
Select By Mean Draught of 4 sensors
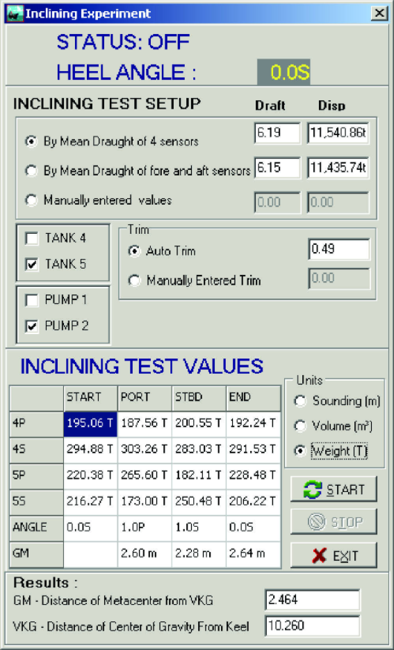pyautogui.click(x=31, y=142)
